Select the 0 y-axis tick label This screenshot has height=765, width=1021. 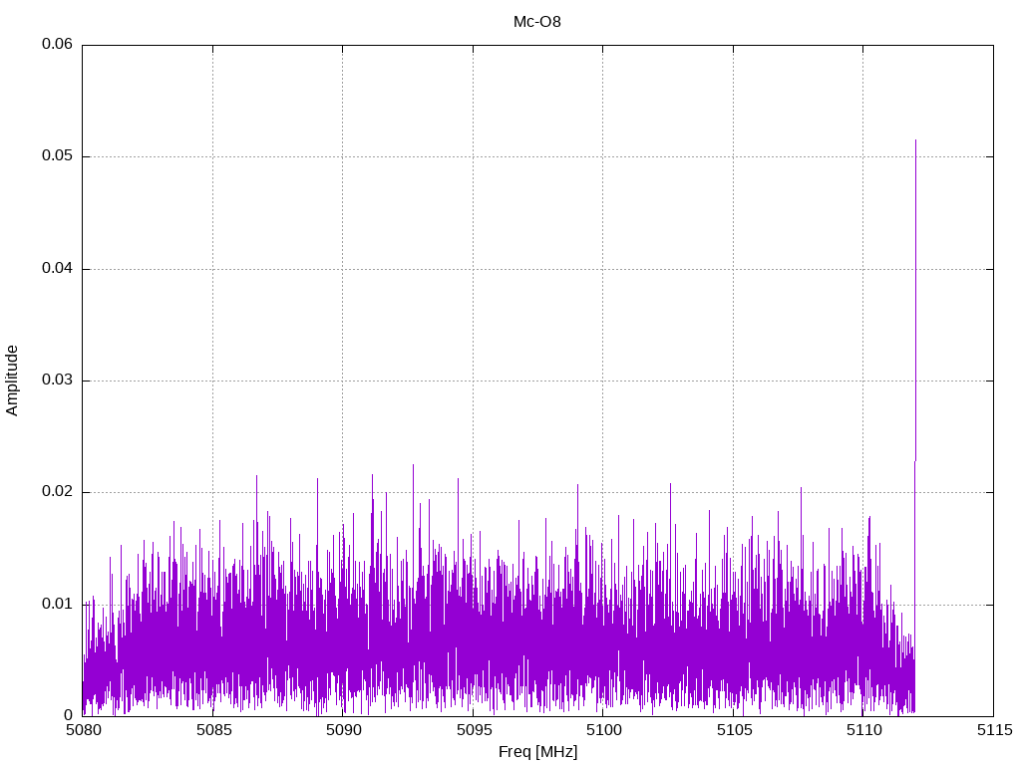tap(68, 715)
